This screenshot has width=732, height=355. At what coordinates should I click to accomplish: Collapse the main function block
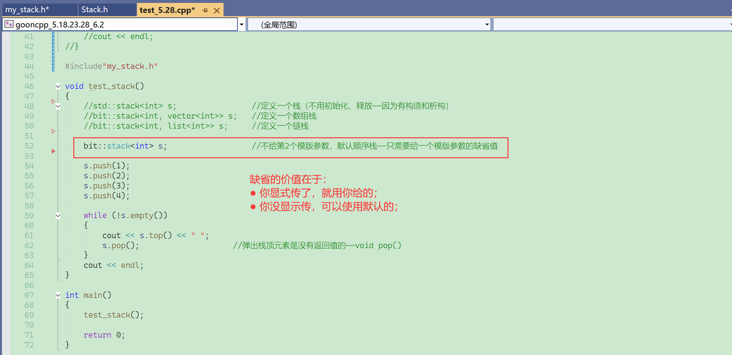(x=58, y=295)
